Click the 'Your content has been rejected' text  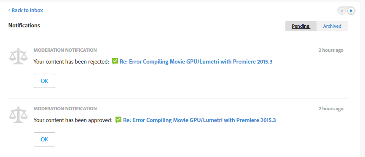(71, 61)
